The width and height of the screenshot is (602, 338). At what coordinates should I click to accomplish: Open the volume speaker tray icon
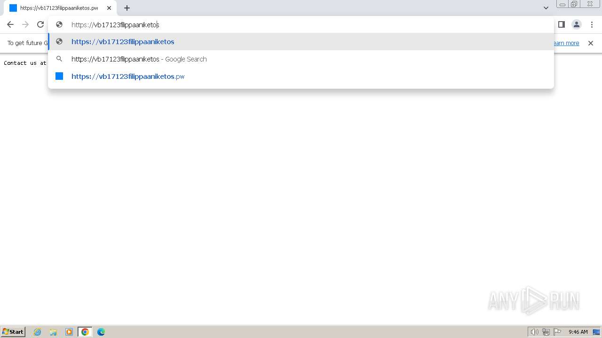click(534, 332)
